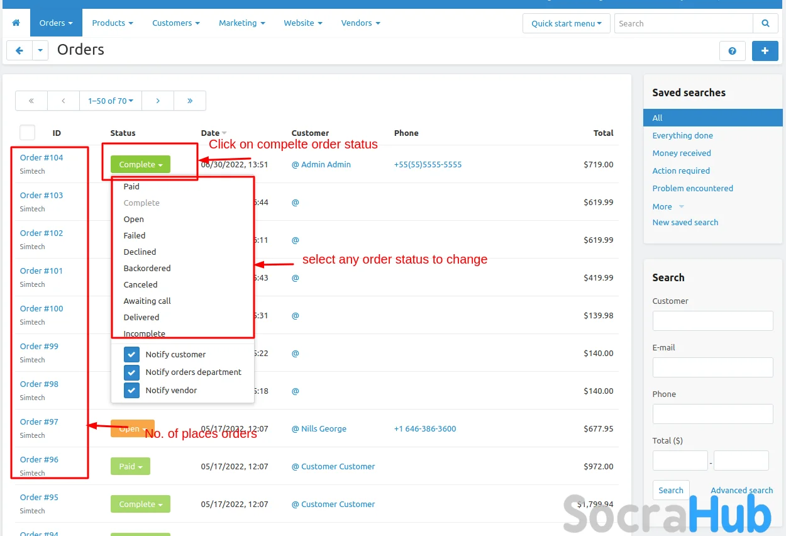
Task: Click the search magnifier icon button
Action: [x=765, y=23]
